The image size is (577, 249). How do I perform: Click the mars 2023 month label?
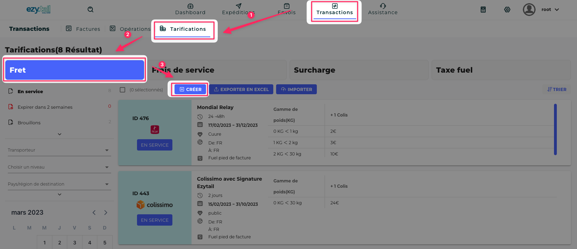coord(27,213)
